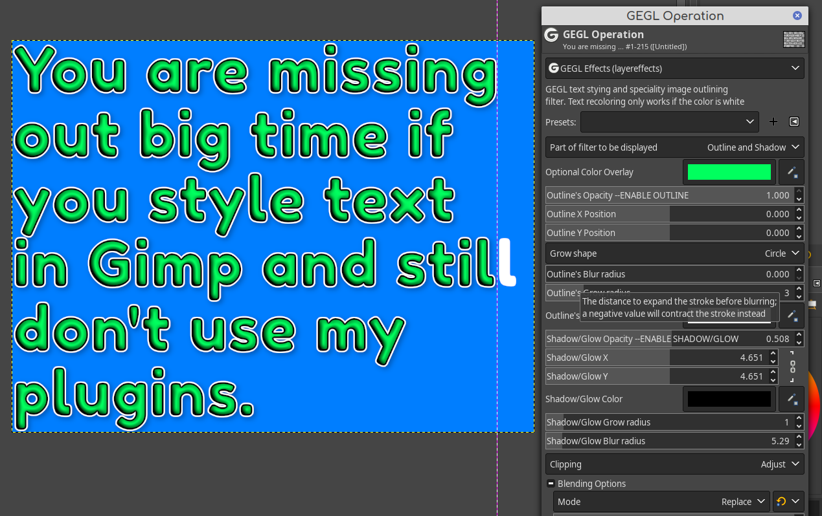Open the Clipping dropdown
Screen dimensions: 822x516
coord(675,464)
